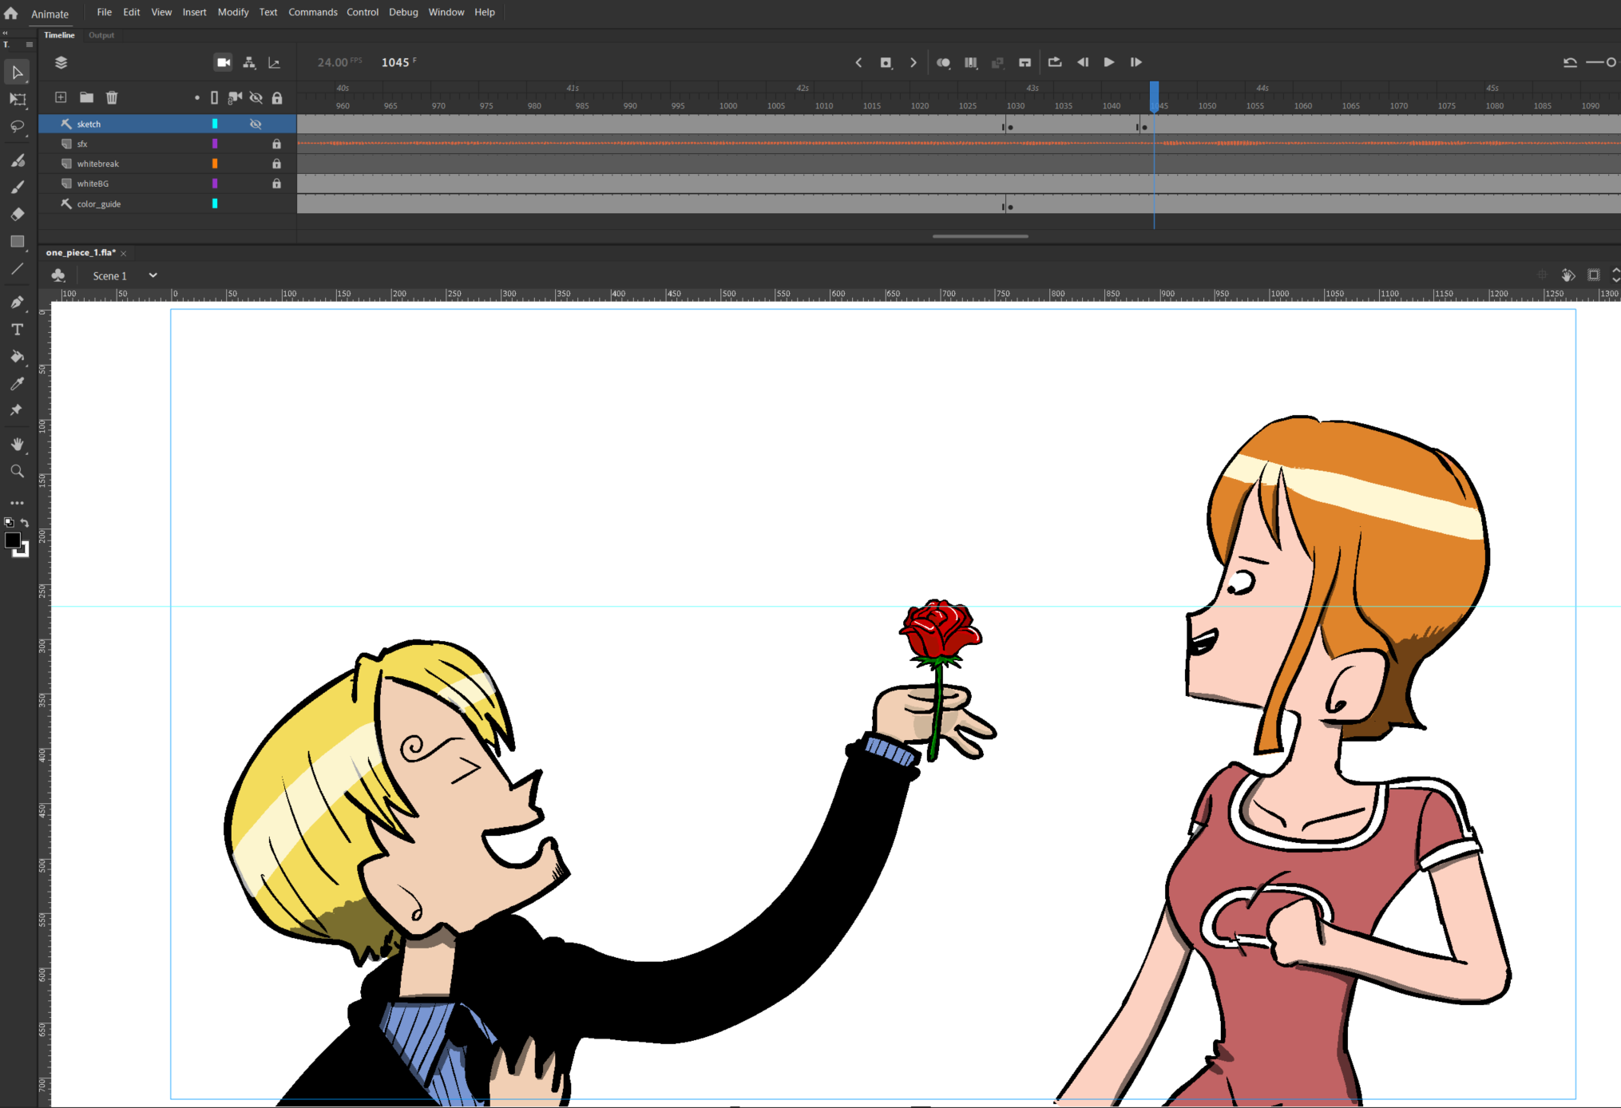This screenshot has width=1621, height=1108.
Task: Select the Hand tool
Action: click(17, 445)
